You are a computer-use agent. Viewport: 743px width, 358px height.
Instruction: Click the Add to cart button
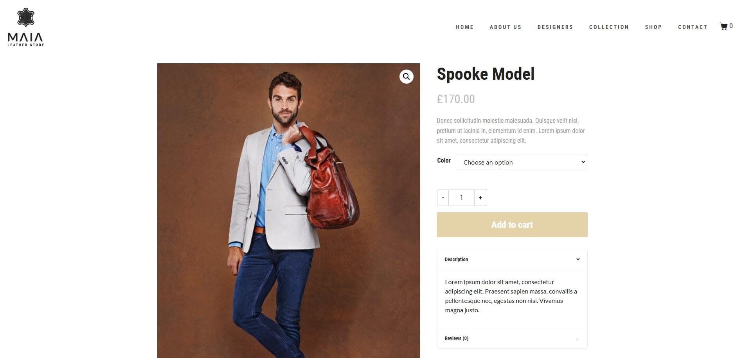[512, 225]
